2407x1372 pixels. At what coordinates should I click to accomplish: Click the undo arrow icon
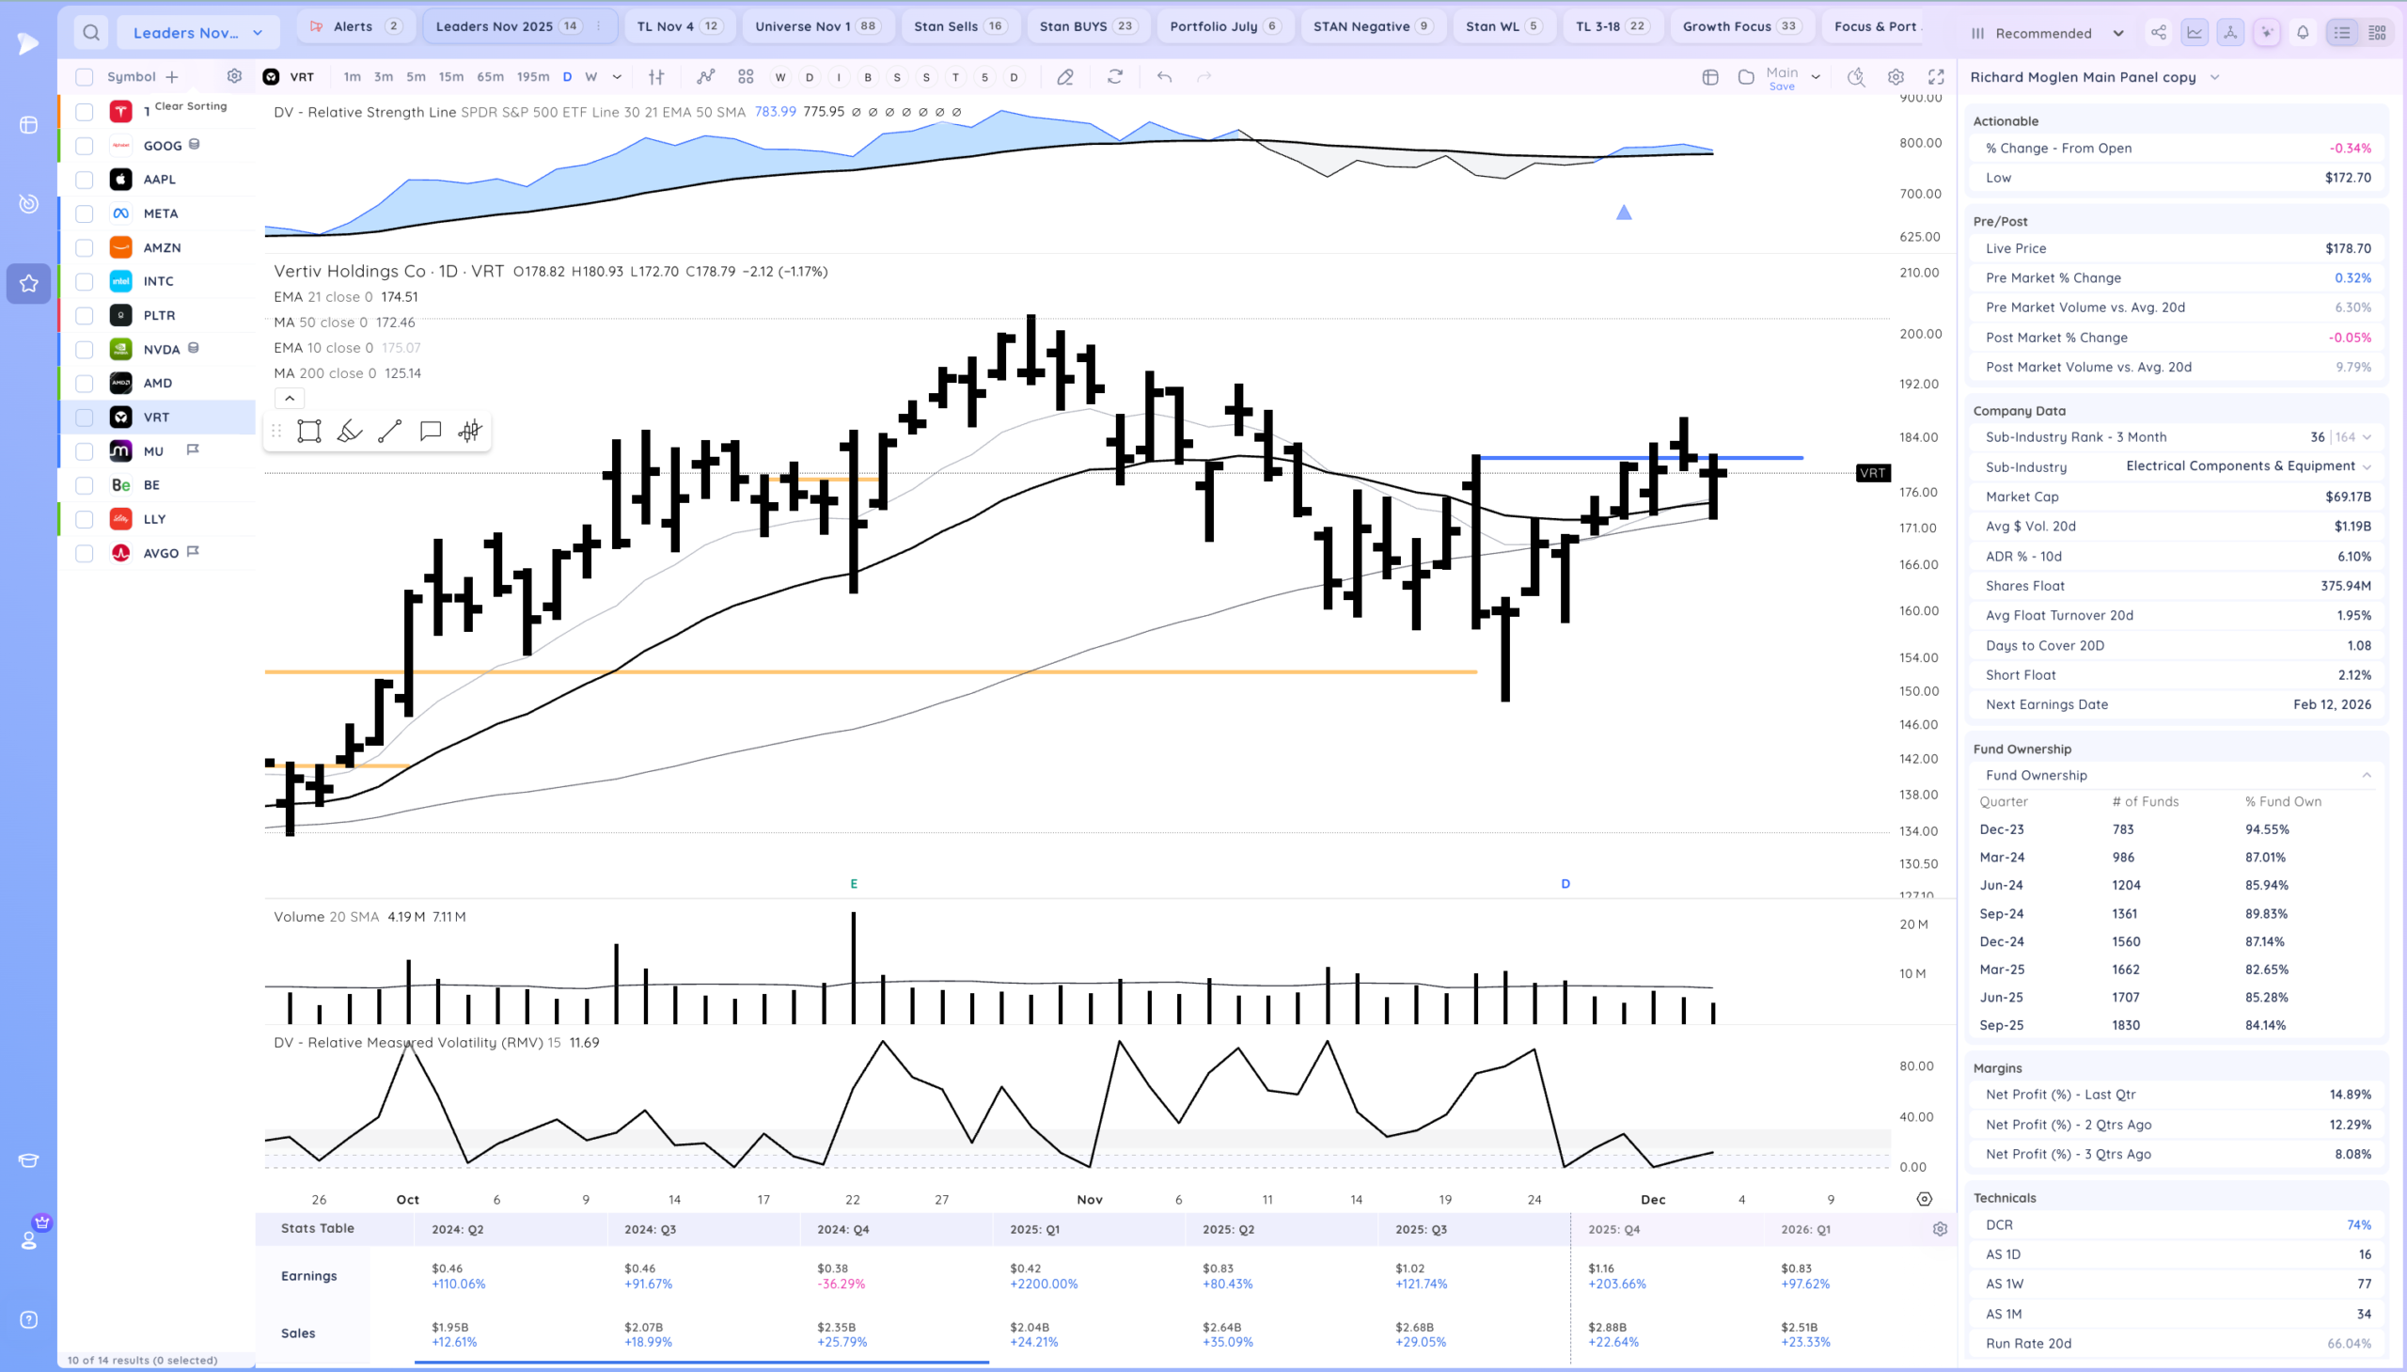pos(1164,77)
